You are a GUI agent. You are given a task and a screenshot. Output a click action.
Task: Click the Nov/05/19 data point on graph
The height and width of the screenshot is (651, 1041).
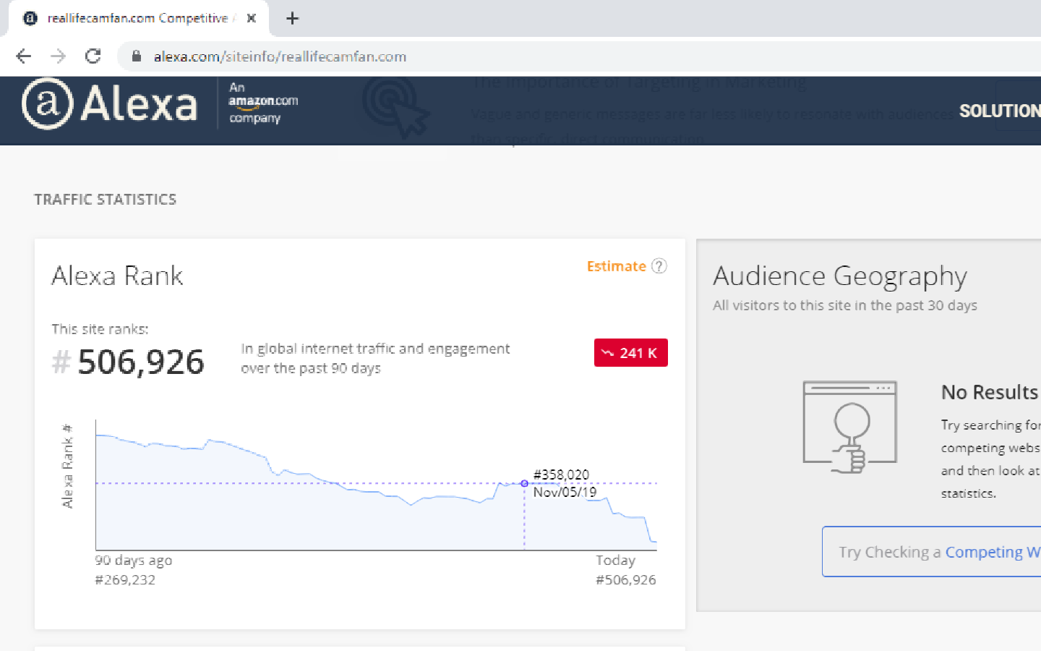pyautogui.click(x=524, y=483)
